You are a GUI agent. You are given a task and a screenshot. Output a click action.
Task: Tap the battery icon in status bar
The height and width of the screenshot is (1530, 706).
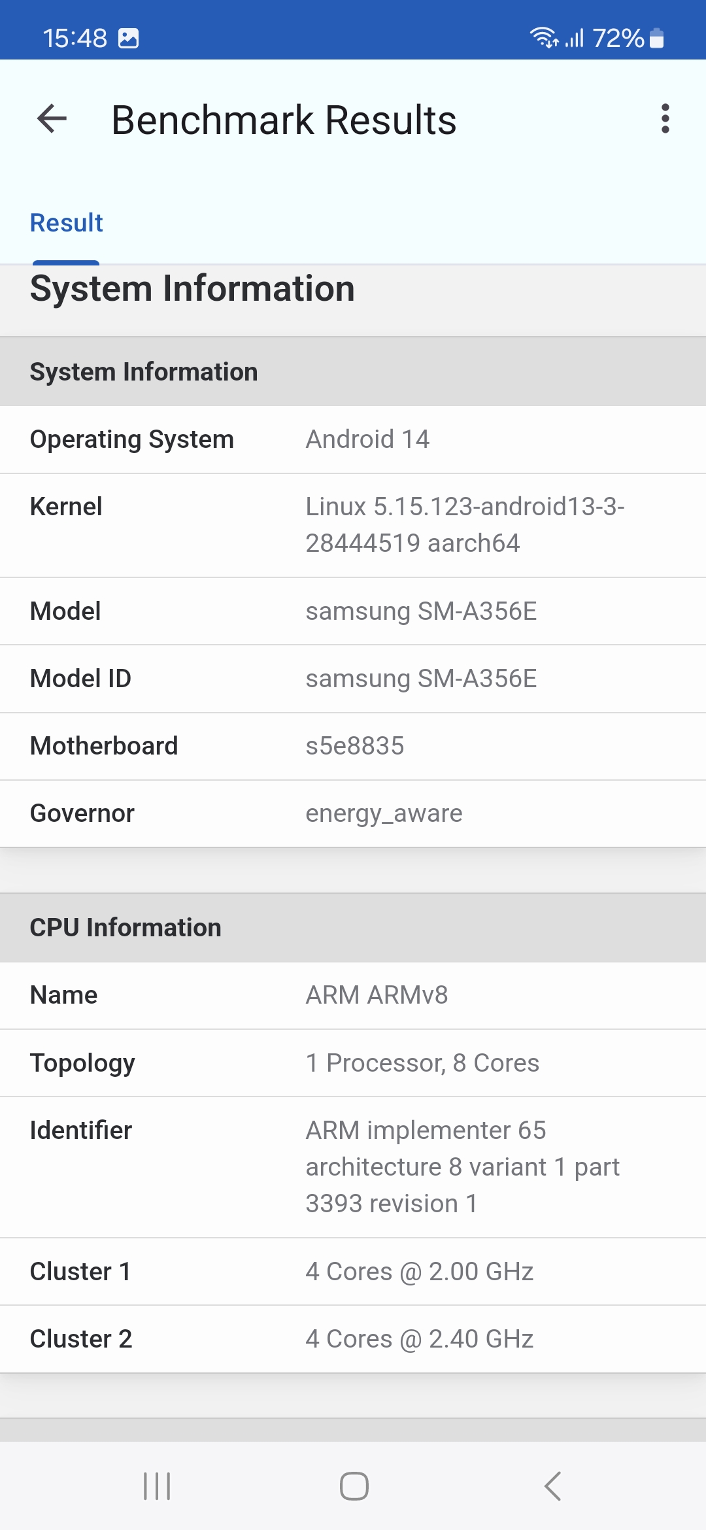click(657, 39)
